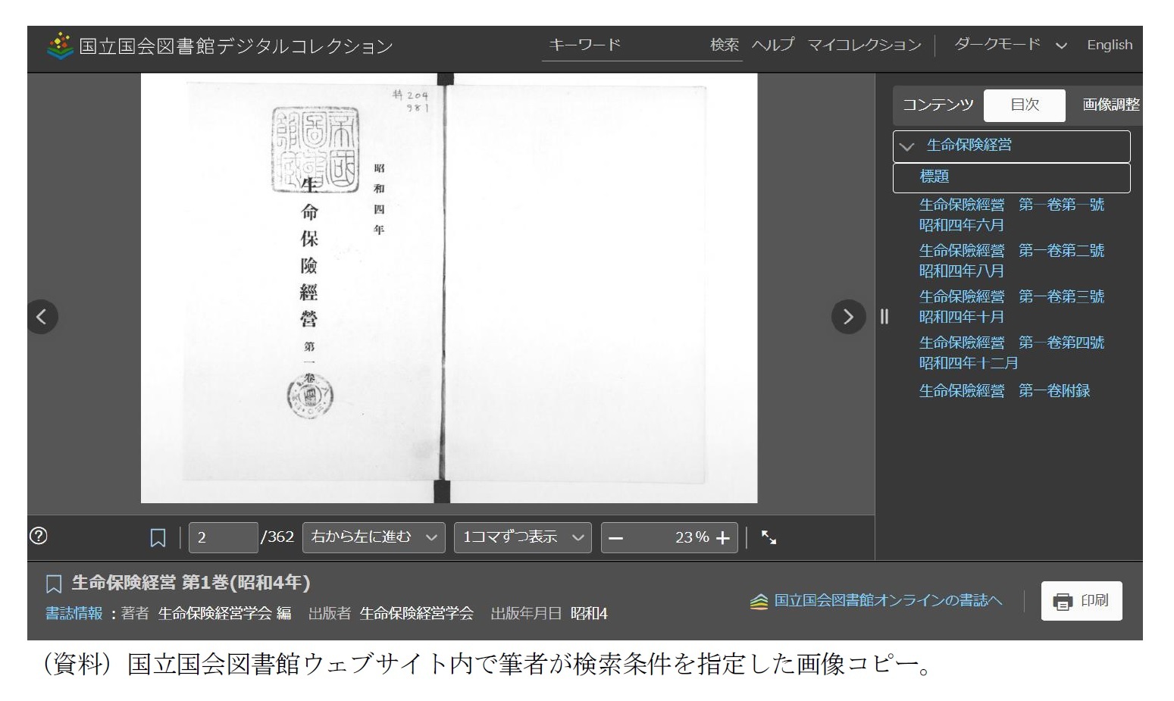Screen dimensions: 1174x701
Task: Open the 画像調整 panel tab
Action: click(1111, 105)
